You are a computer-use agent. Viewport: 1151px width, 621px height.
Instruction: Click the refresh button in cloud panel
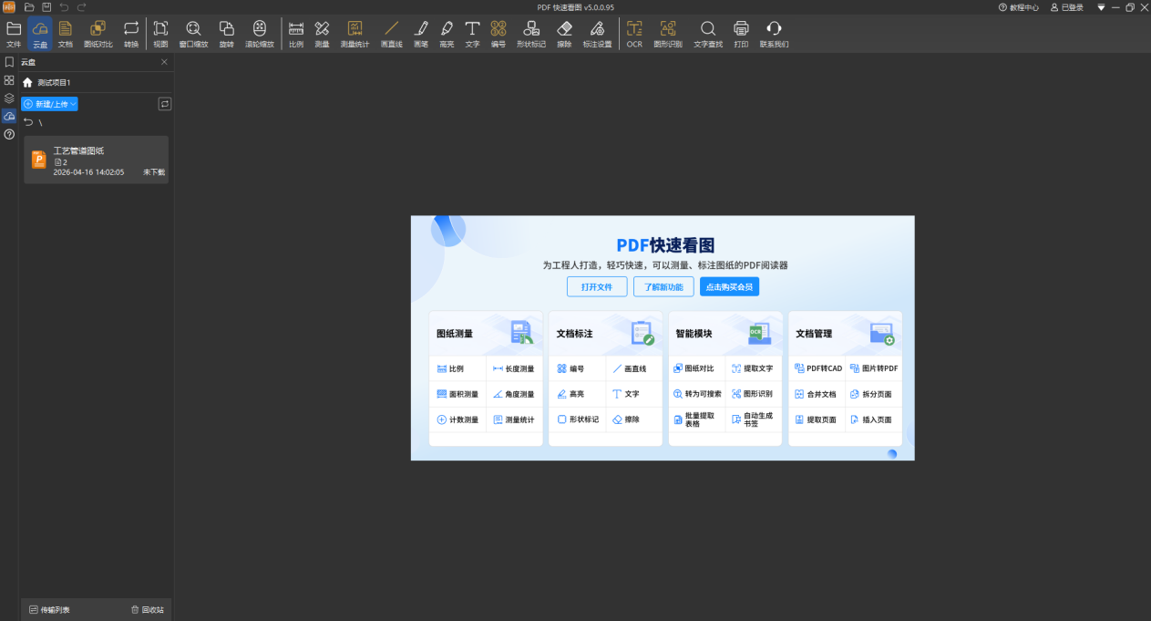pos(164,104)
